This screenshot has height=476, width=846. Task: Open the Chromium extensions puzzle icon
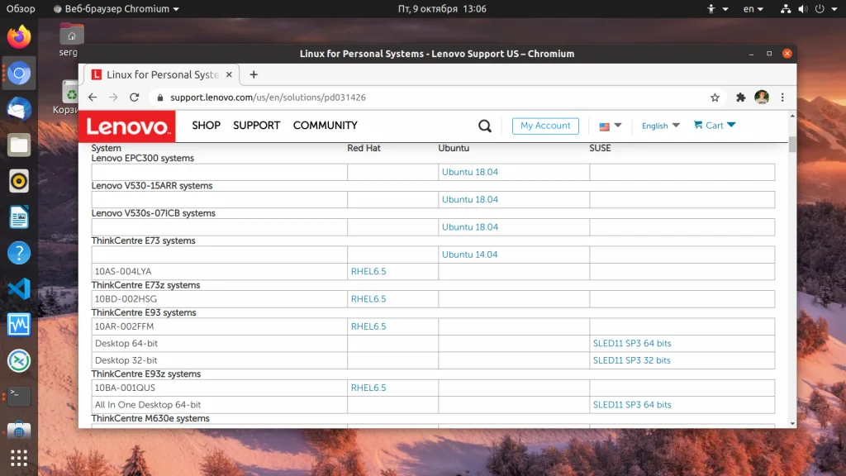tap(741, 98)
